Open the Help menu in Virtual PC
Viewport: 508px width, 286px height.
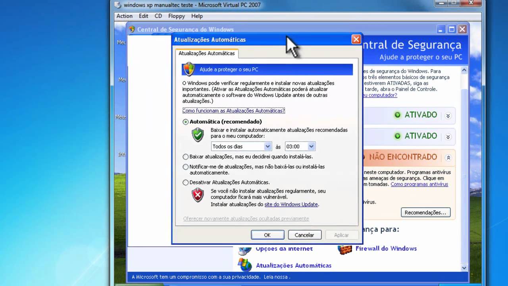197,16
